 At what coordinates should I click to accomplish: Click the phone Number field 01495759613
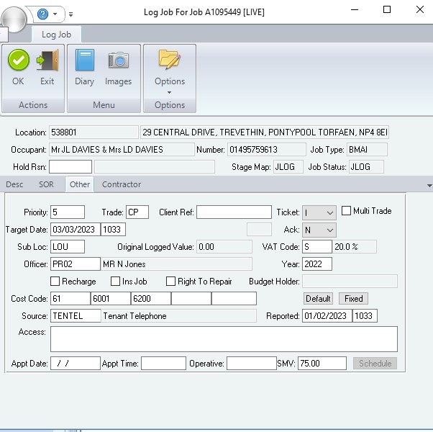266,150
